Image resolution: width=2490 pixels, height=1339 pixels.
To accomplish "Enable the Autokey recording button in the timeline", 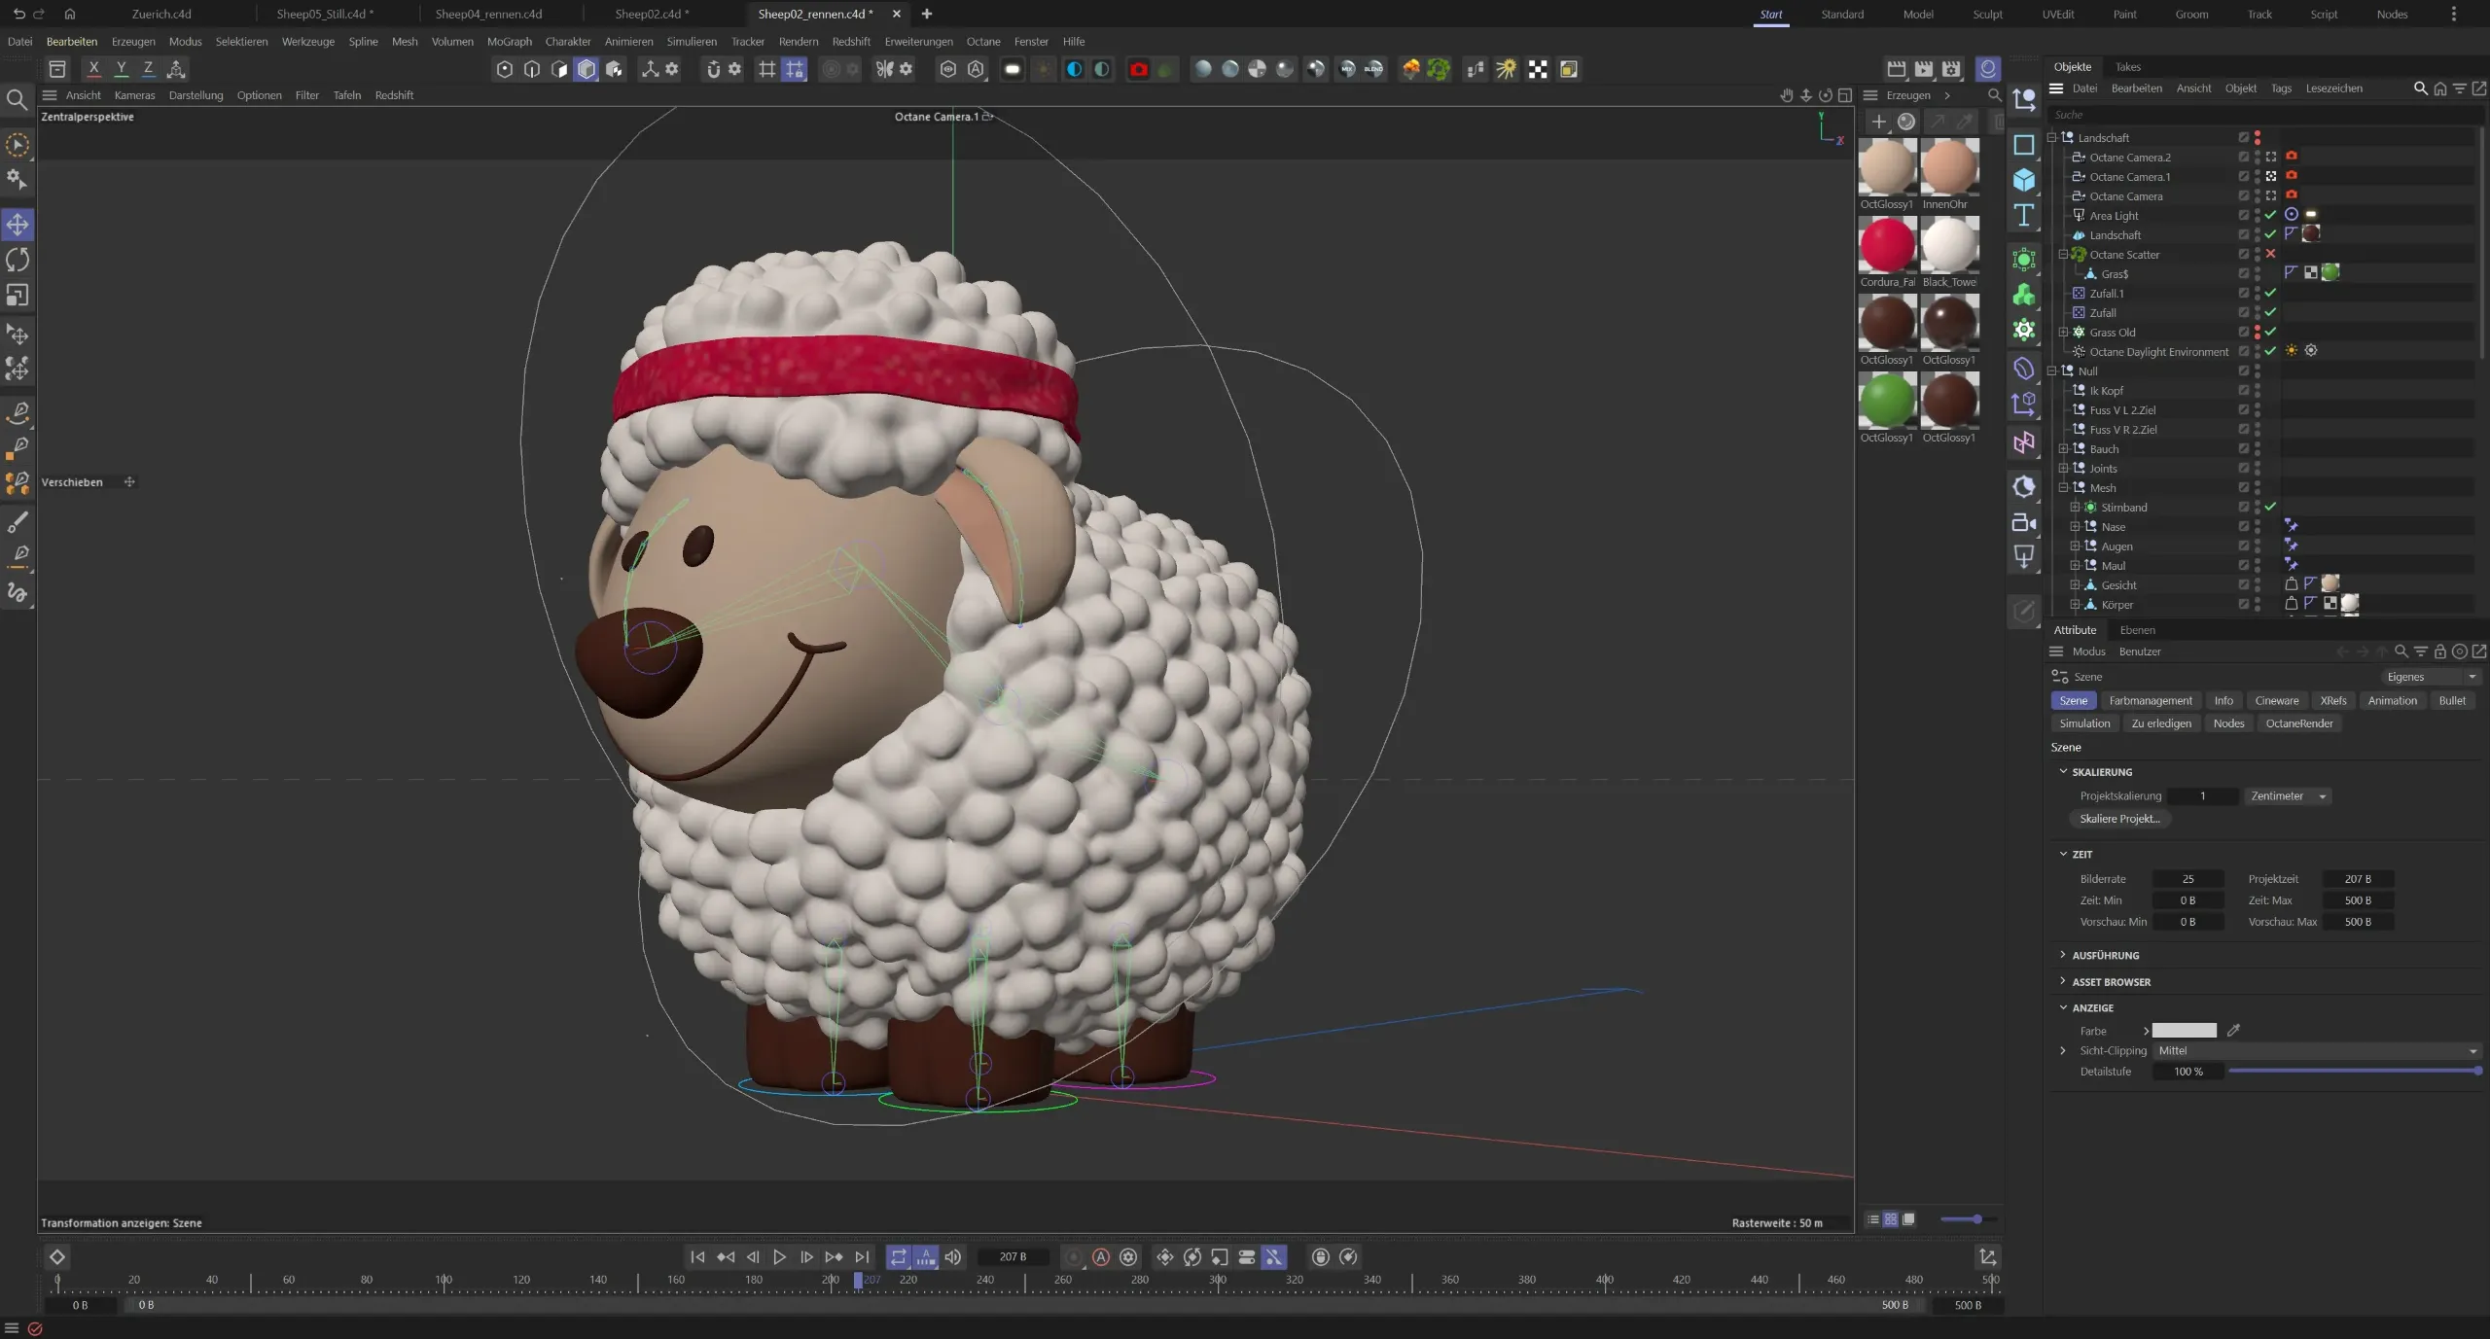I will click(x=1100, y=1256).
